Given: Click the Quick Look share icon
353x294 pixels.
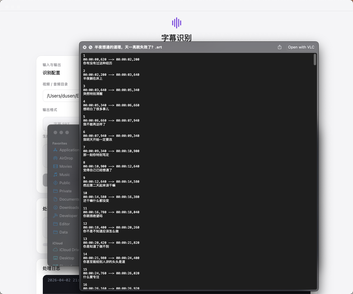Looking at the screenshot, I should (280, 47).
